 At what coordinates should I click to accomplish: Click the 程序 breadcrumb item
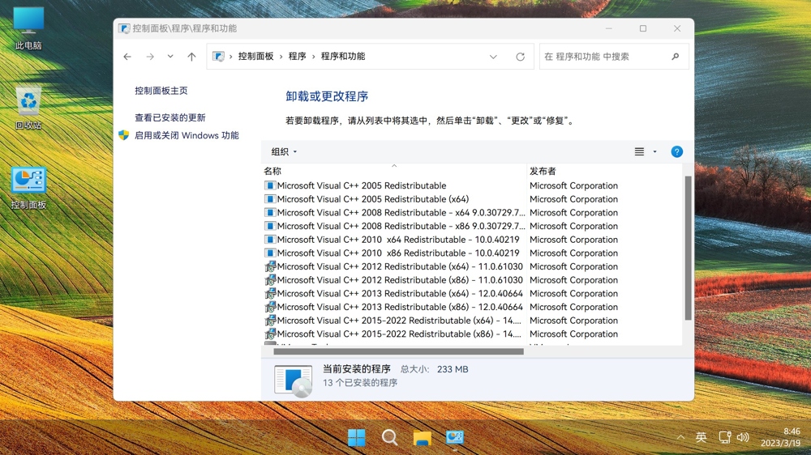coord(298,57)
